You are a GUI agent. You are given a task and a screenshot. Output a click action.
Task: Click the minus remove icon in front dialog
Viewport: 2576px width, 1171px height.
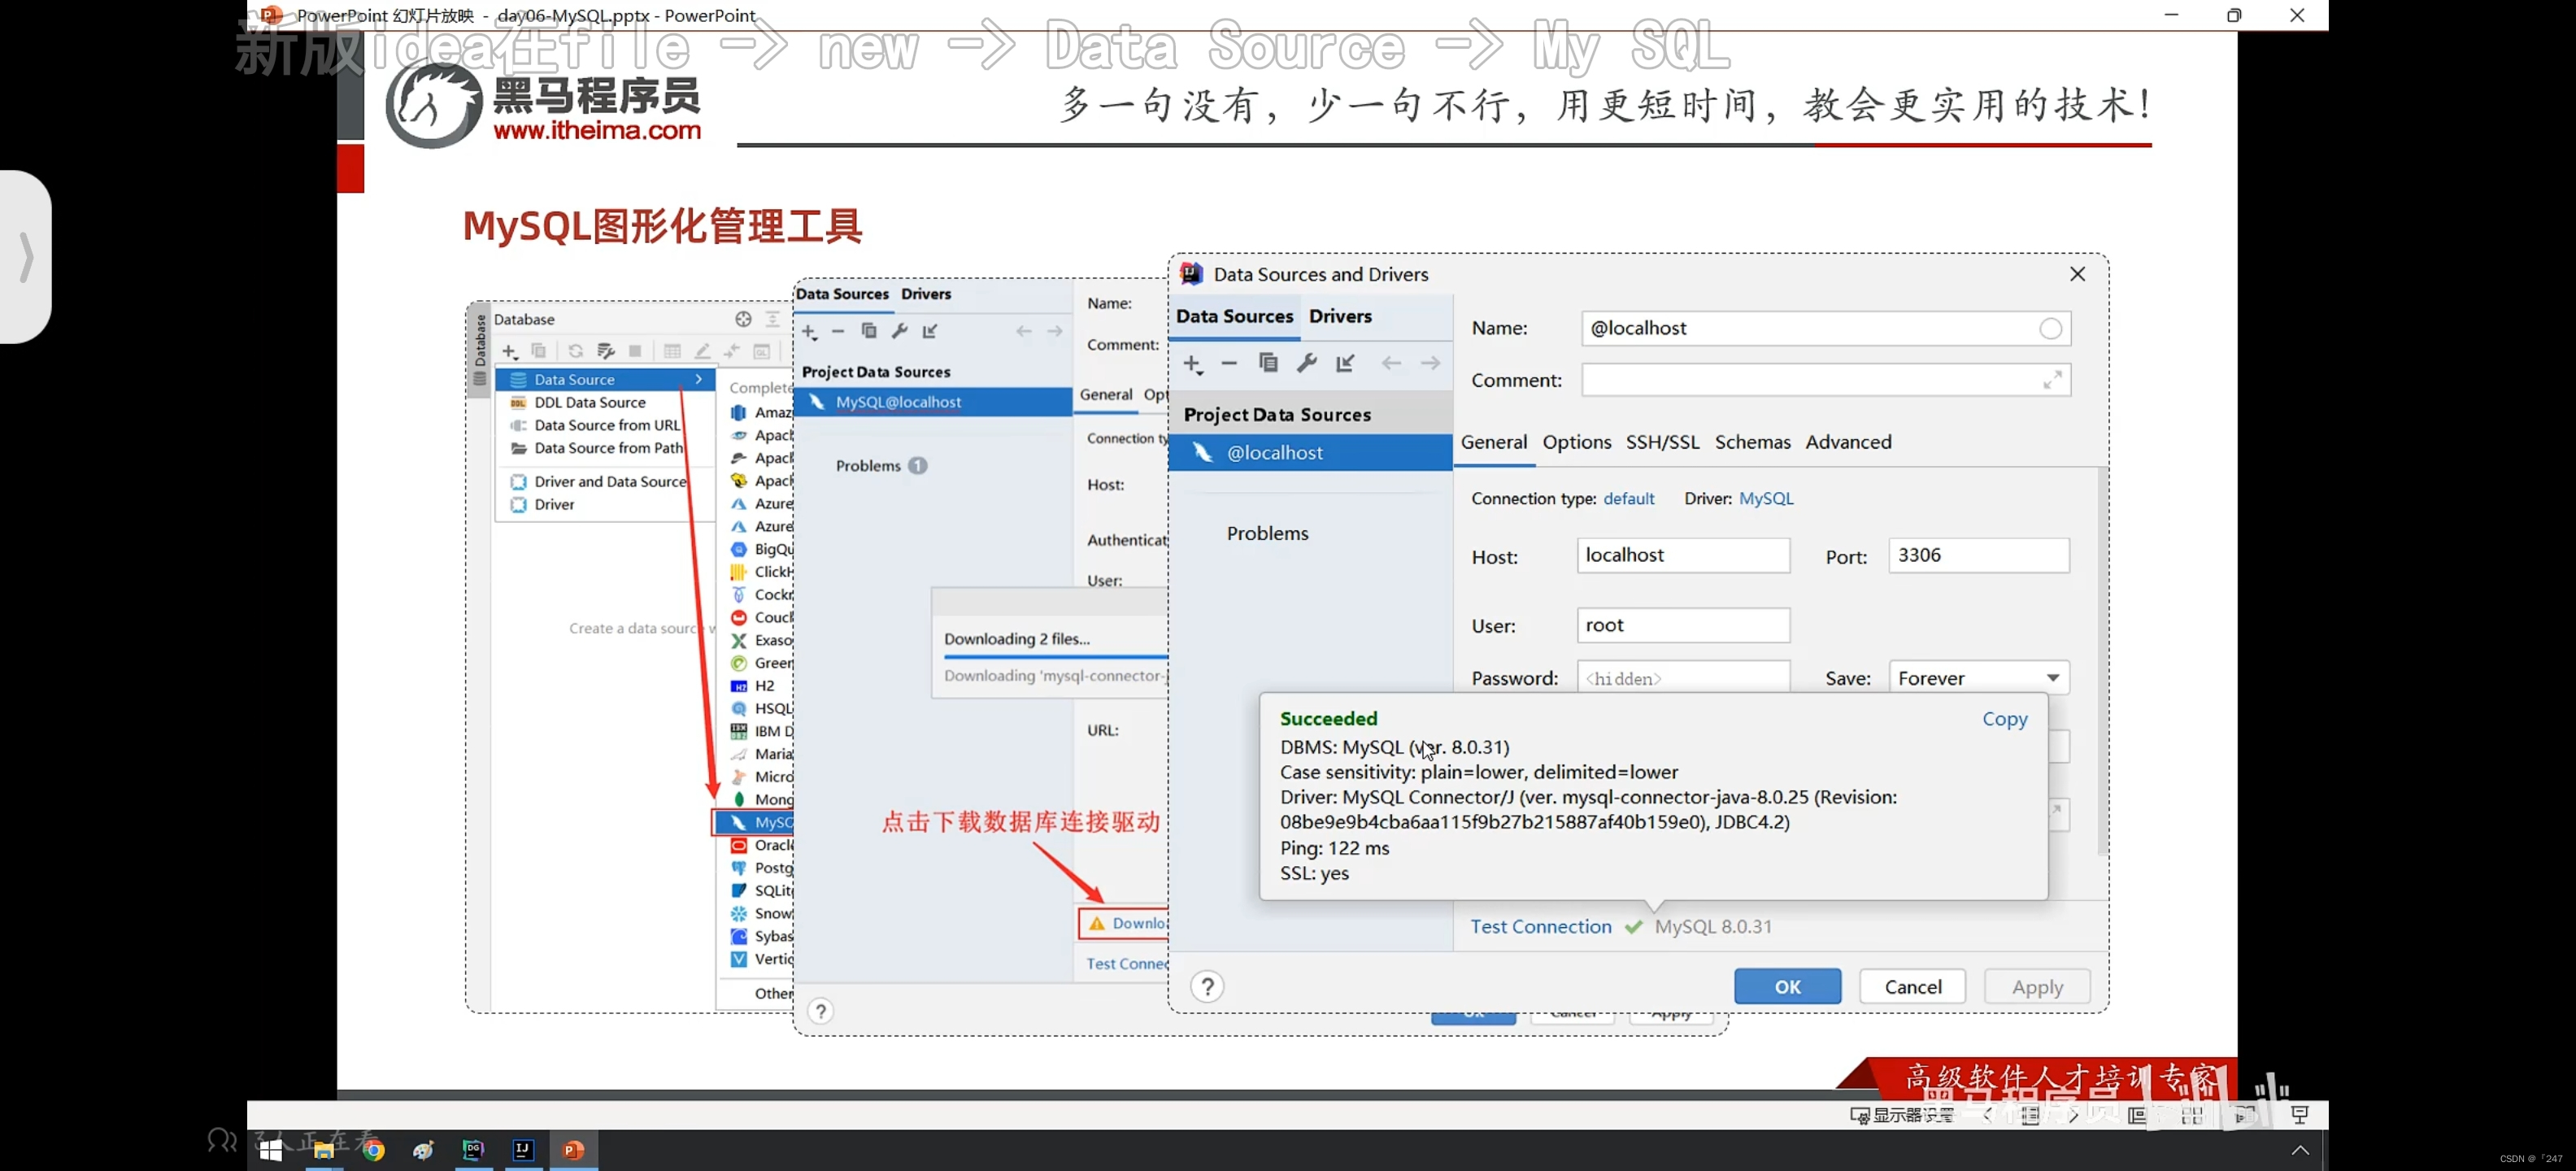click(x=1229, y=363)
